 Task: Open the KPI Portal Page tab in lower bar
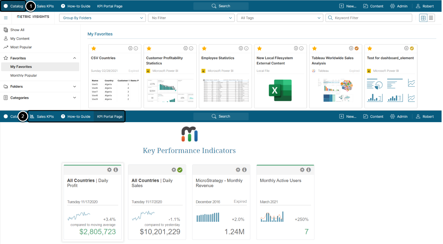click(110, 116)
